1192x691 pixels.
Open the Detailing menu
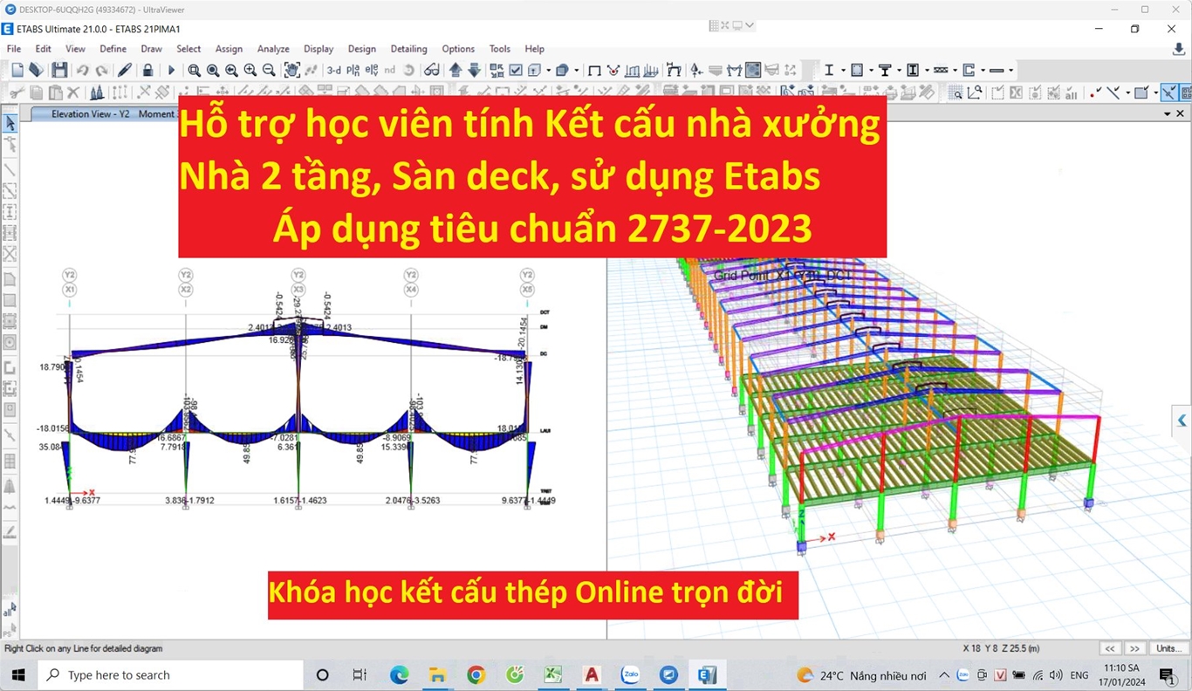[x=408, y=49]
